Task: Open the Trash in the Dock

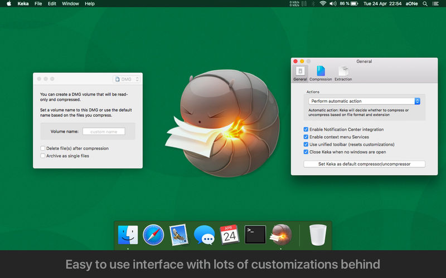Action: pos(317,235)
